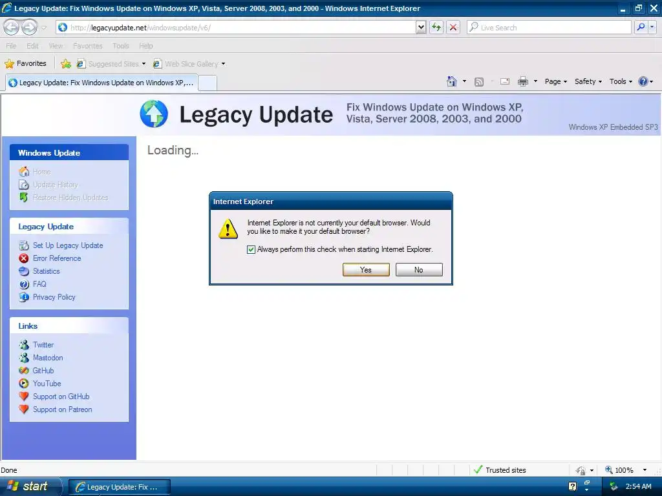The image size is (662, 496).
Task: Click the 100% zoom level button
Action: pyautogui.click(x=619, y=470)
